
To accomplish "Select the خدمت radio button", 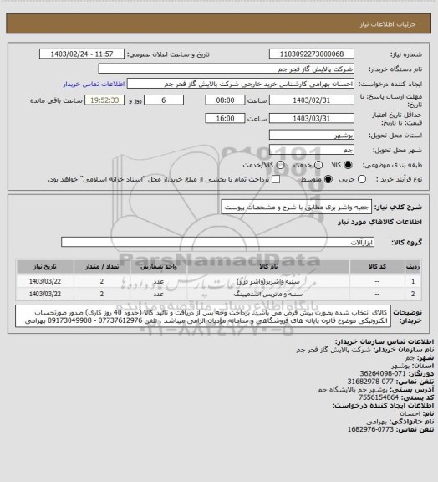I will (318, 165).
